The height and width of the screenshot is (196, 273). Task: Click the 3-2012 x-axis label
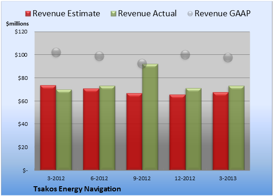point(56,178)
